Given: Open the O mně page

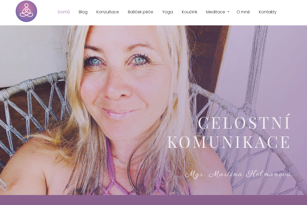Looking at the screenshot, I should [243, 12].
